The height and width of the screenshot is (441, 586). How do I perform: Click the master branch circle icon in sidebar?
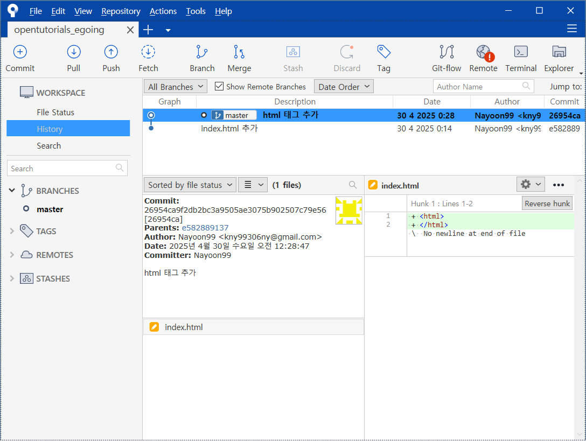pyautogui.click(x=26, y=208)
